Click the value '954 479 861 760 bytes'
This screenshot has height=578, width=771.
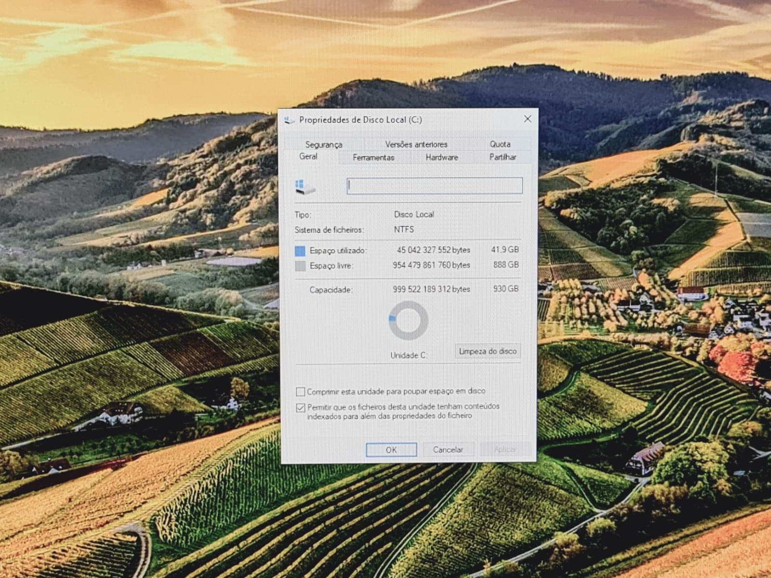click(431, 265)
